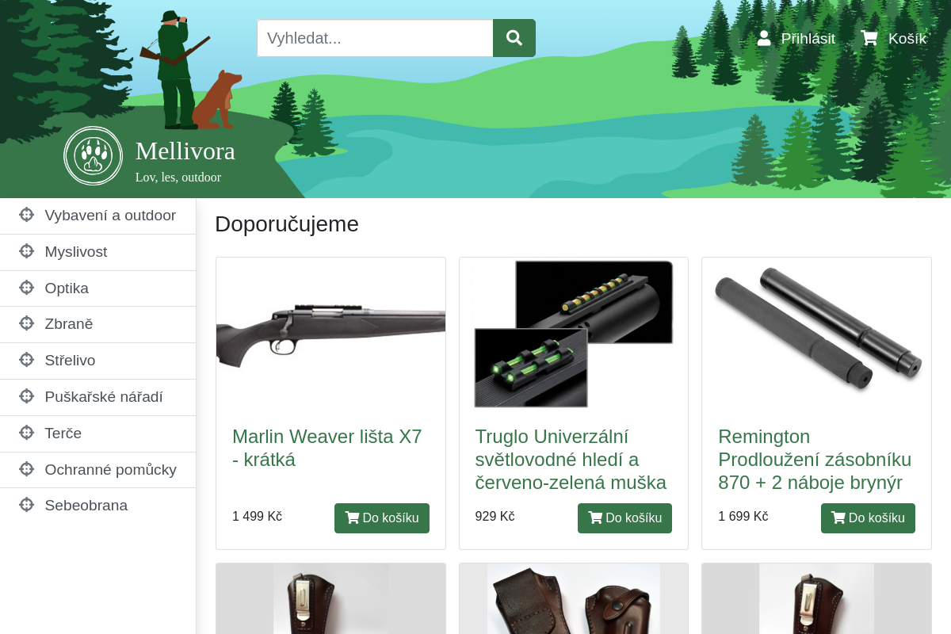Image resolution: width=951 pixels, height=634 pixels.
Task: Click the shopping cart icon beside Košík
Action: pyautogui.click(x=869, y=38)
